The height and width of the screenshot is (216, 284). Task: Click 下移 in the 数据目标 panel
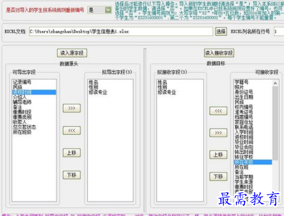pos(218,176)
